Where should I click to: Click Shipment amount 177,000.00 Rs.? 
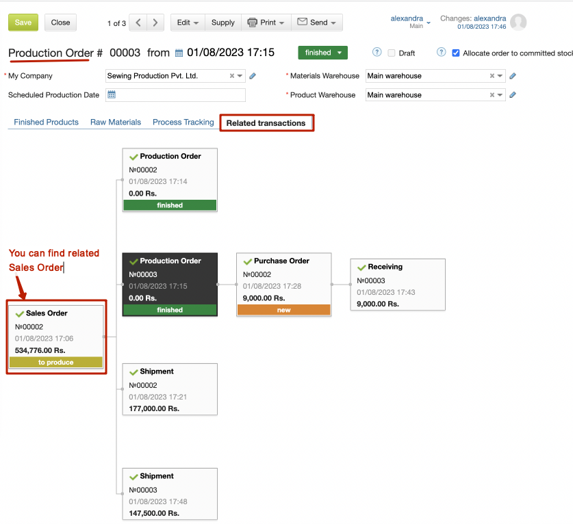pyautogui.click(x=154, y=408)
